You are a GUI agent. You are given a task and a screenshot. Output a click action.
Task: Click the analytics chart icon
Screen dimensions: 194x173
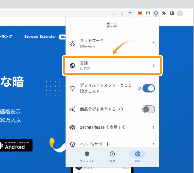pos(72,109)
